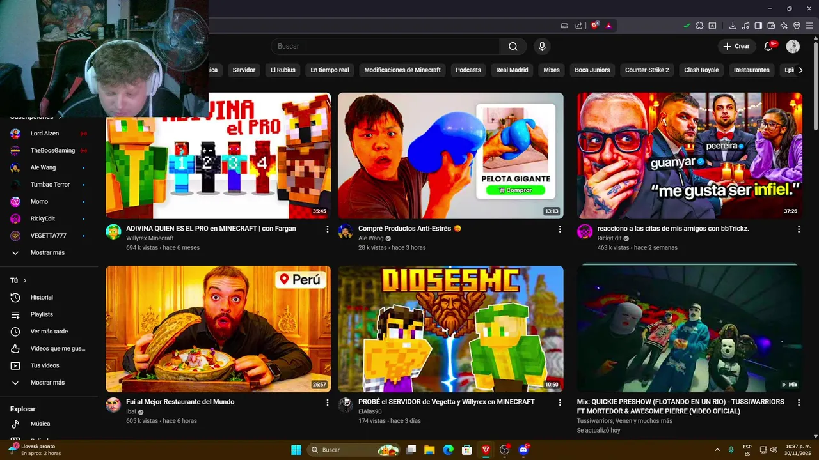Play the Perú restaurant video thumbnail

tap(218, 329)
